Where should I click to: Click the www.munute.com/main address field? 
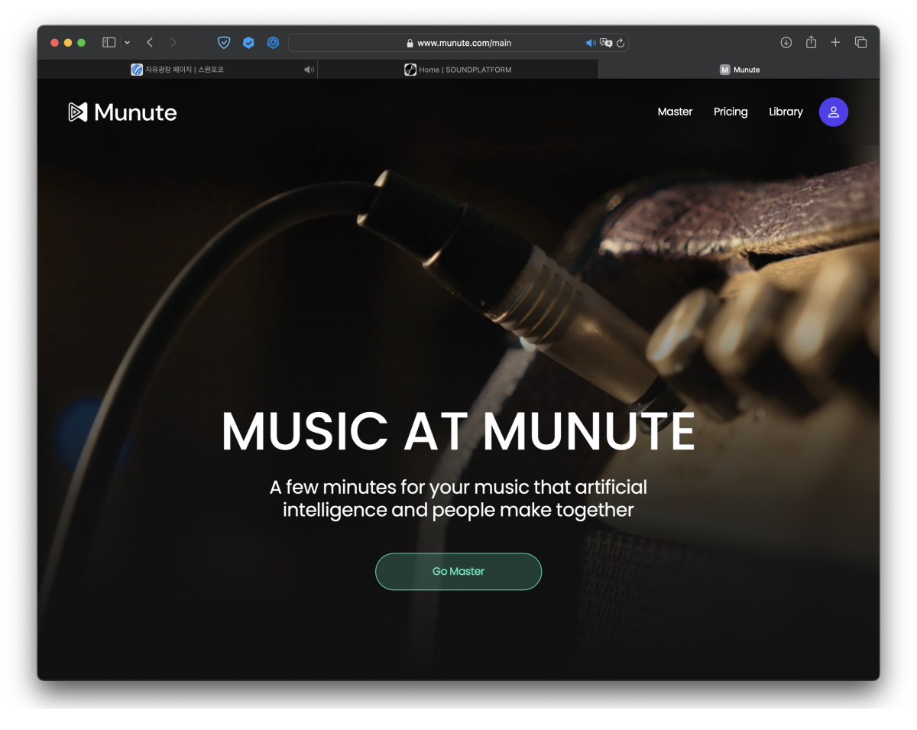pos(458,43)
